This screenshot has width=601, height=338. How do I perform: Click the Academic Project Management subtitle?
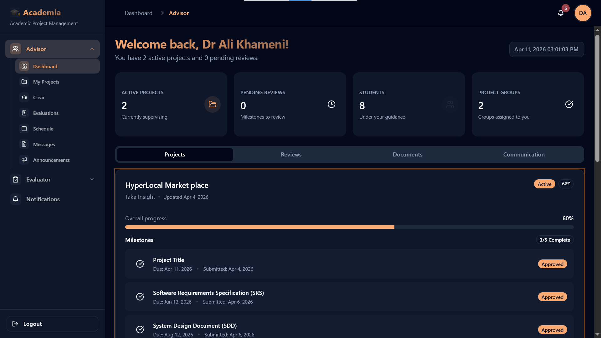click(44, 23)
